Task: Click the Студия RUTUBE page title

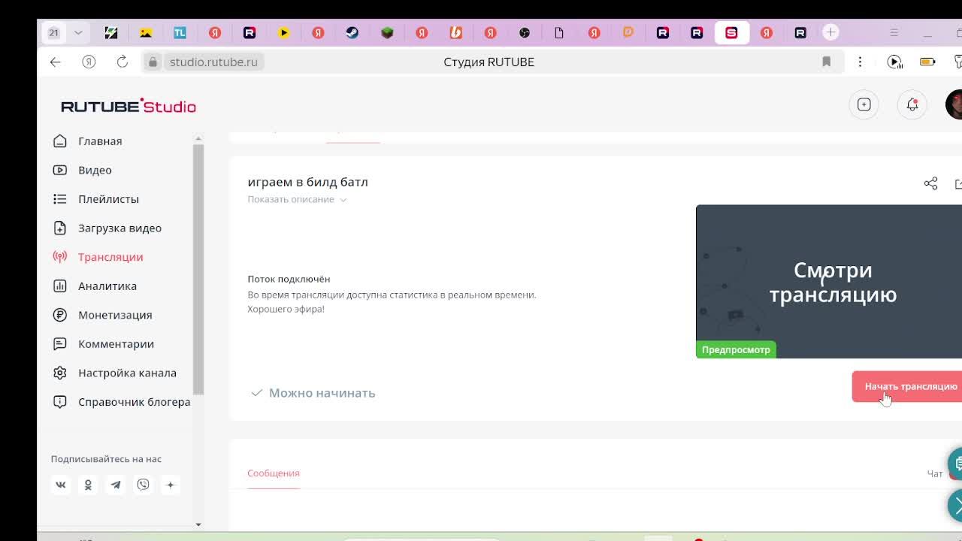Action: tap(489, 62)
